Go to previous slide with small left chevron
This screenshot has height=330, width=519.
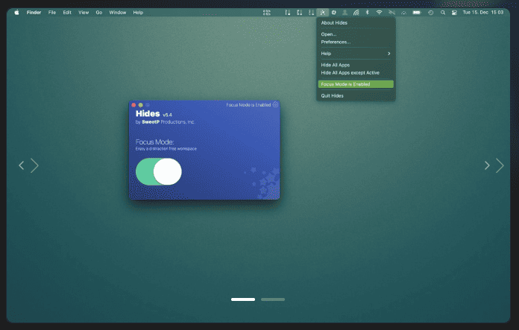(x=21, y=165)
